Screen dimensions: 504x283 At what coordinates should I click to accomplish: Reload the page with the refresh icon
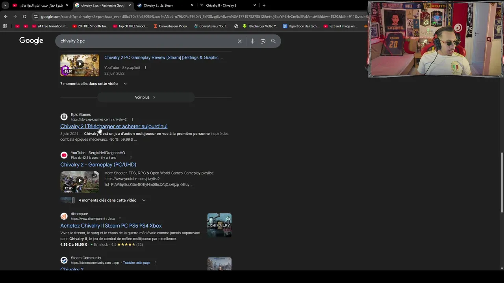point(24,17)
